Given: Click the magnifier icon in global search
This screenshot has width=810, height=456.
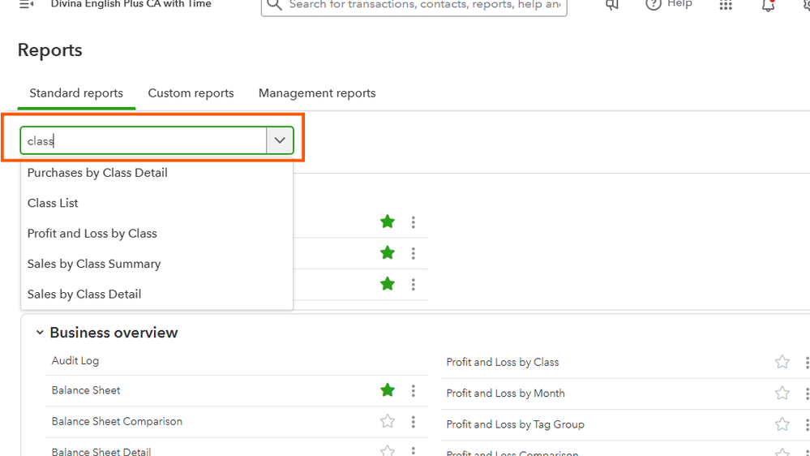Looking at the screenshot, I should 275,5.
